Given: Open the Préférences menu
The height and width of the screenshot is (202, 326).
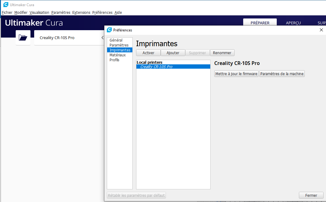Looking at the screenshot, I should click(x=102, y=13).
